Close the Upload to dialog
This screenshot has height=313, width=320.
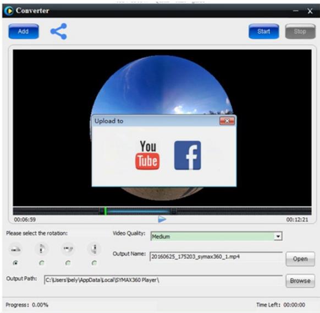[227, 121]
